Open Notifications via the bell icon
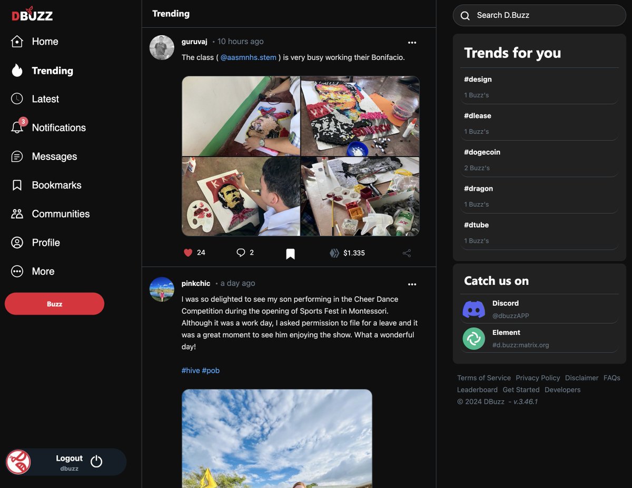The image size is (632, 488). click(16, 127)
